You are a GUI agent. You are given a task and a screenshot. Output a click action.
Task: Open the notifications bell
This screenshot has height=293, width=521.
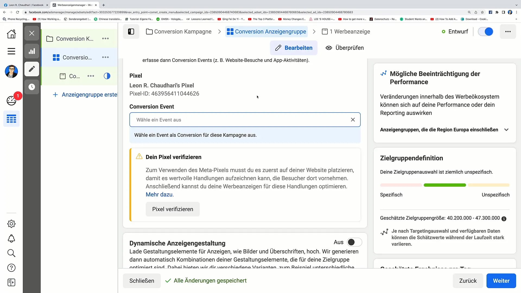click(11, 238)
